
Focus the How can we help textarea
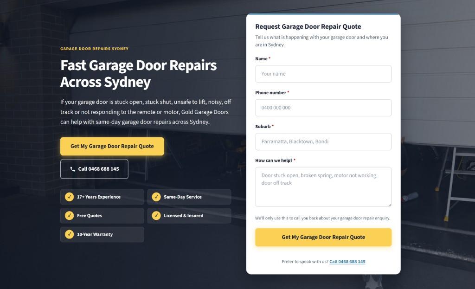(x=323, y=187)
